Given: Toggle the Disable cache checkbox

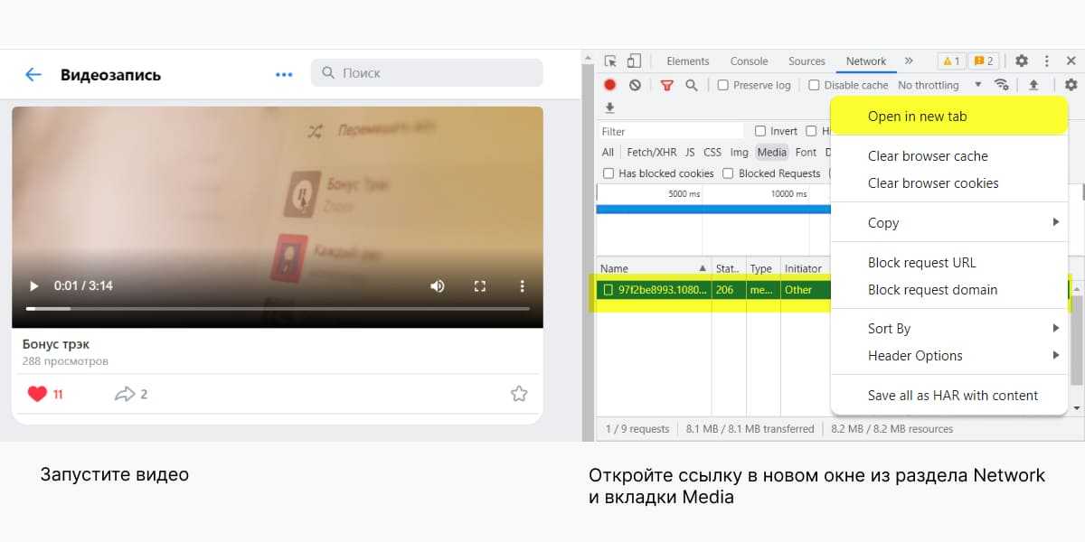Looking at the screenshot, I should (x=814, y=85).
